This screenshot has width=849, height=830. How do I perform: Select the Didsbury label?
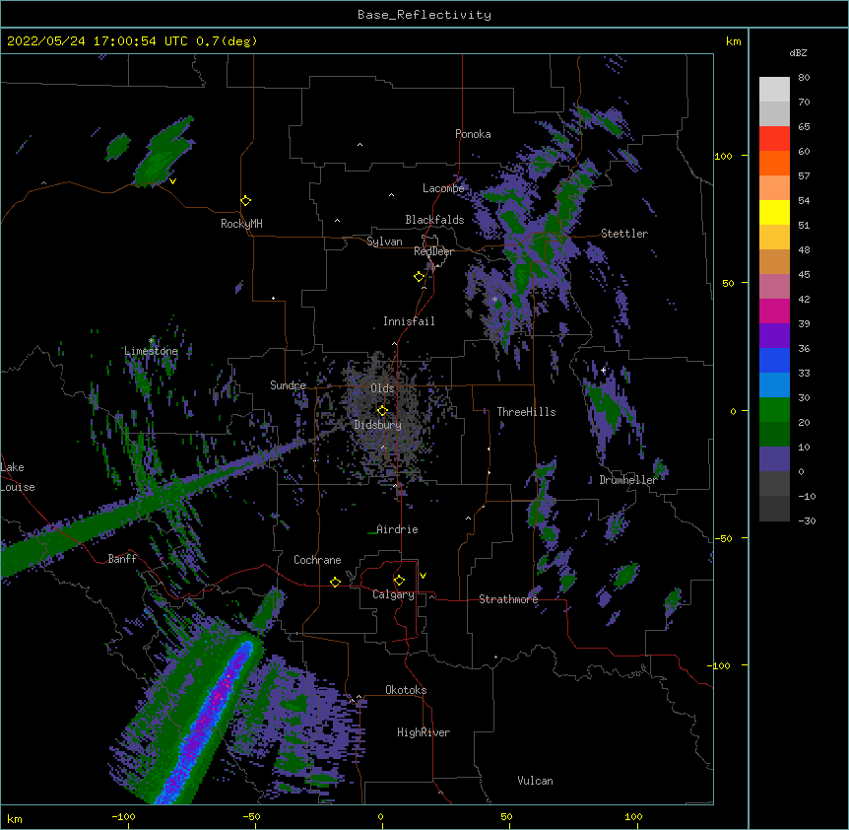377,425
